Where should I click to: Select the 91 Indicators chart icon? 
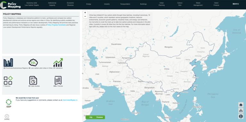[58, 62]
